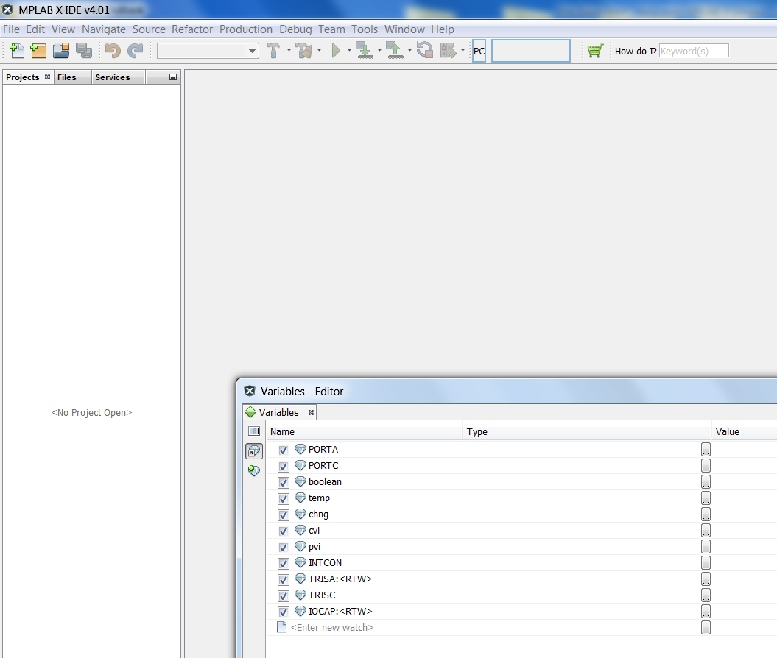Viewport: 777px width, 658px height.
Task: Toggle the chng watch checkbox
Action: (284, 515)
